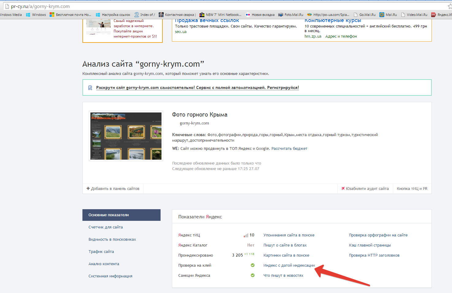Open Пишут о сайте в блогах link

click(x=285, y=245)
